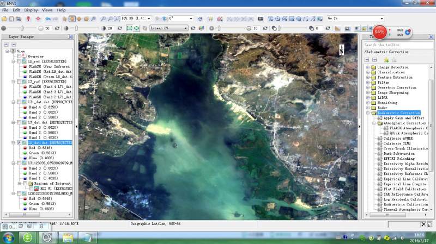
Task: Open the Edit menu
Action: click(16, 10)
